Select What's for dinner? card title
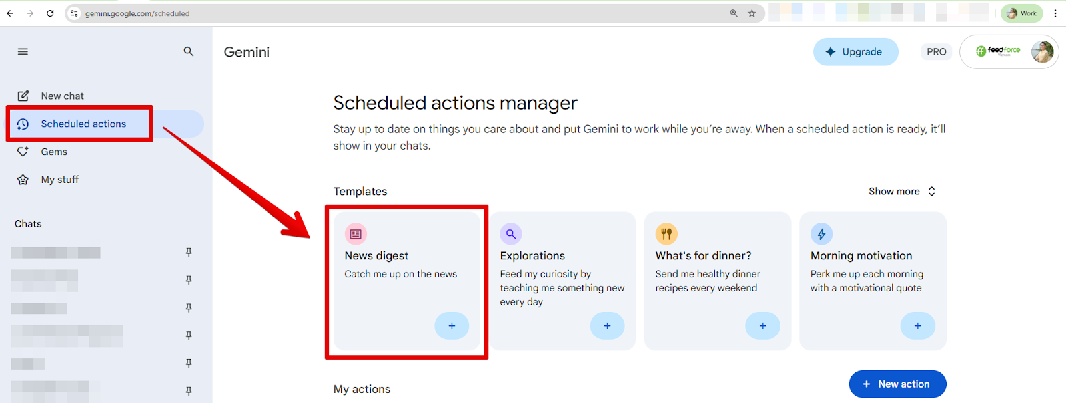Viewport: 1066px width, 403px height. point(703,256)
